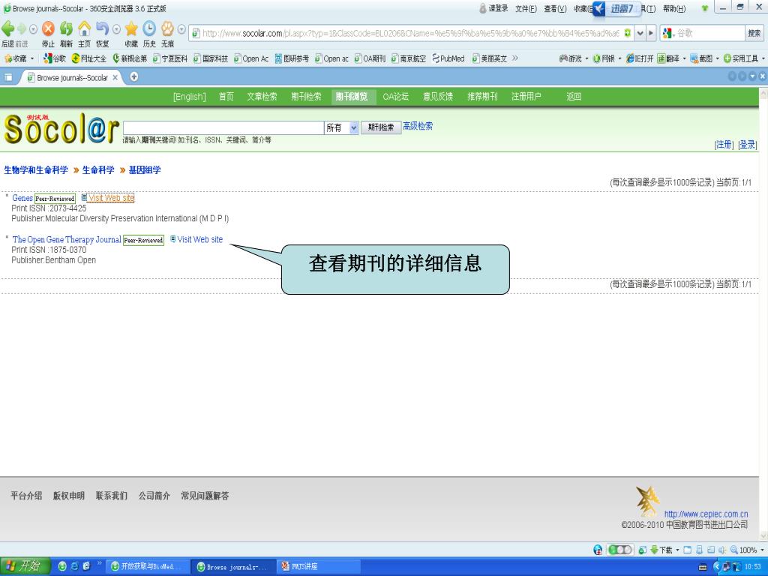Select the 期刊检索 navigation tab
Screen dimensions: 768x576
pyautogui.click(x=306, y=97)
